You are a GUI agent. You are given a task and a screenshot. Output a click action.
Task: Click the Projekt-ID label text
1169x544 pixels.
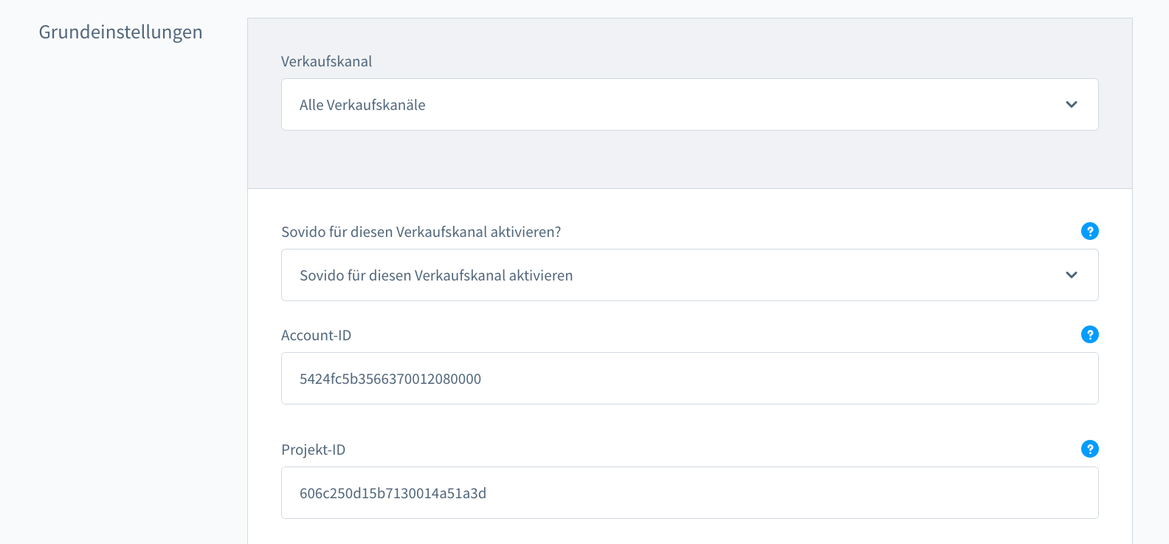pos(313,450)
